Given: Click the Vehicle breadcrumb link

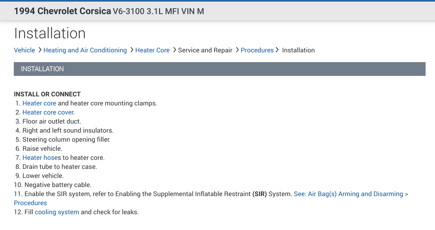Looking at the screenshot, I should [24, 50].
